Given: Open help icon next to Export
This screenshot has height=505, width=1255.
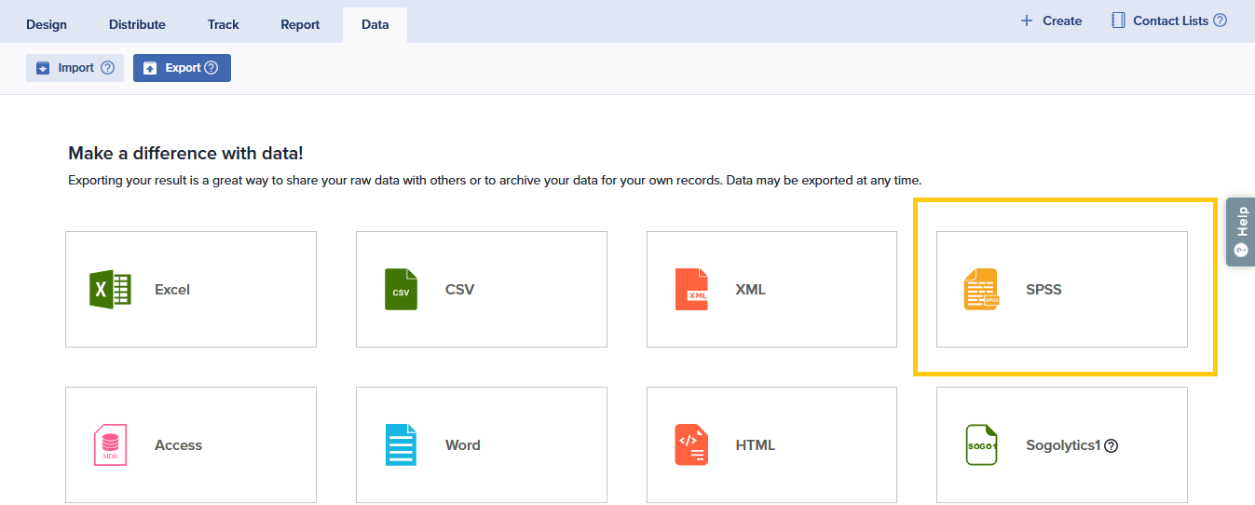Looking at the screenshot, I should (x=211, y=68).
